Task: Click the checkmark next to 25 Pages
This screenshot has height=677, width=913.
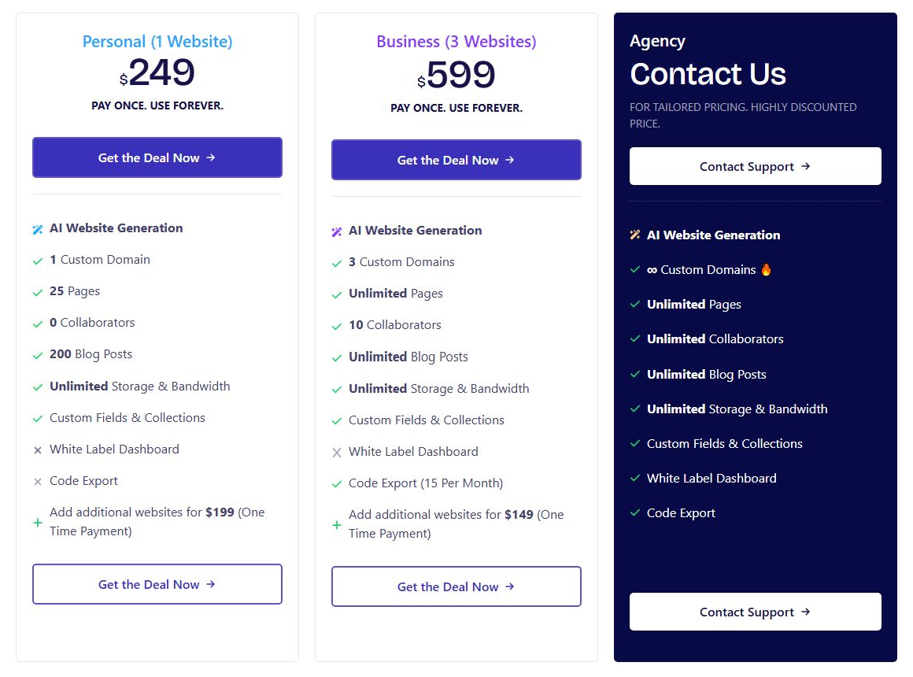Action: click(x=38, y=293)
